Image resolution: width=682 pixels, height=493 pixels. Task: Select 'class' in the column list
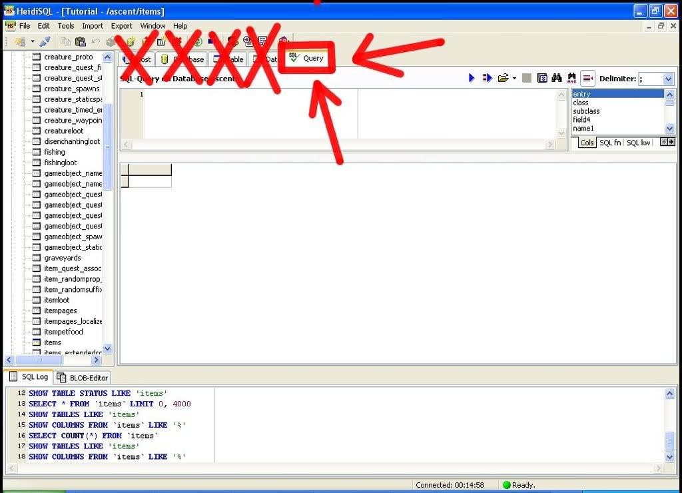click(x=617, y=103)
